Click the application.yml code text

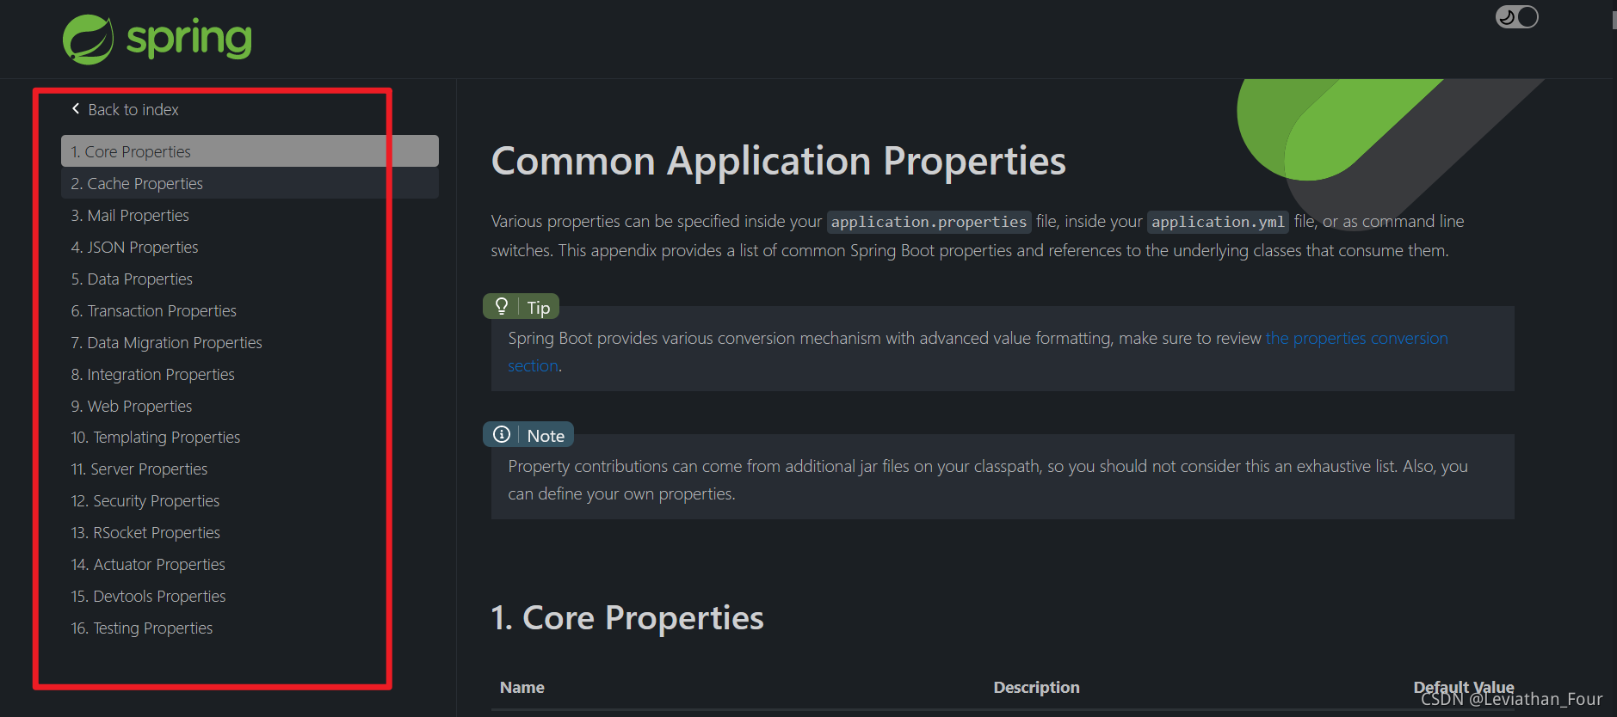click(x=1218, y=222)
